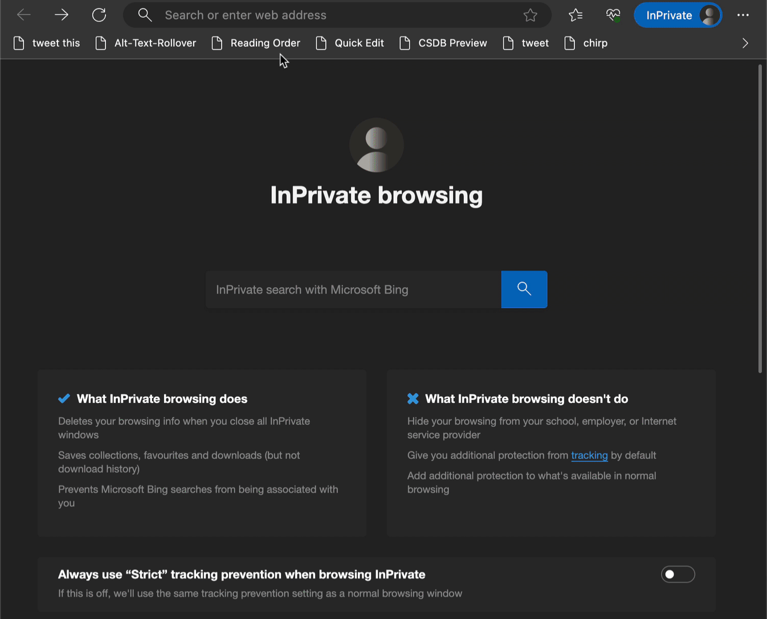
Task: Click the blue Bing search button
Action: pos(524,290)
